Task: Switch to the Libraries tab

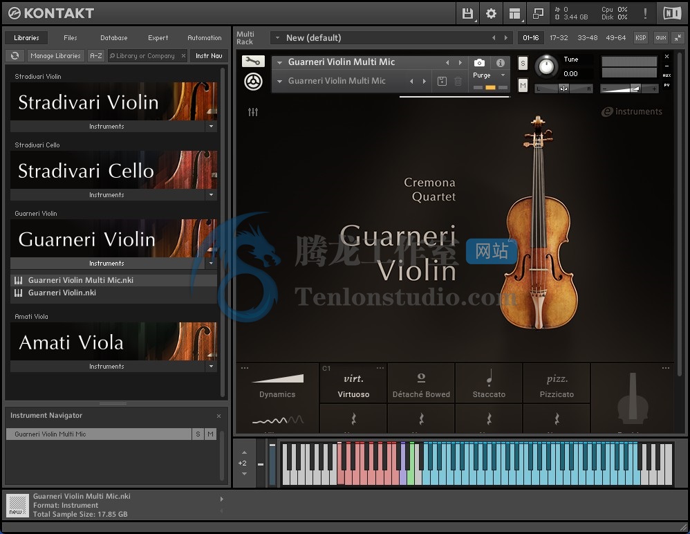Action: point(26,38)
